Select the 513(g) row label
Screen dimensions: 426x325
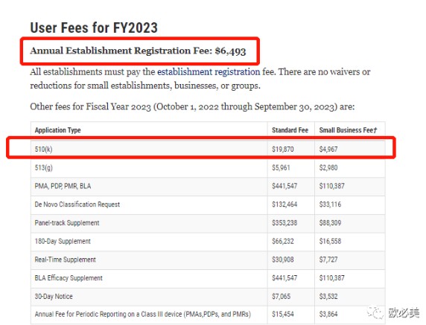[x=43, y=167]
